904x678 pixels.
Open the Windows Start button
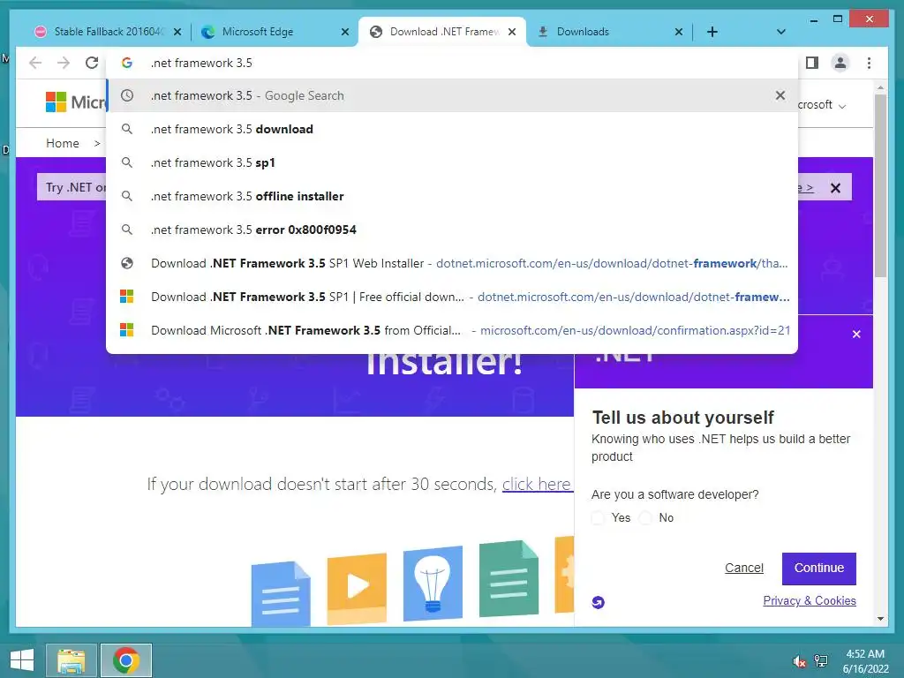(22, 660)
